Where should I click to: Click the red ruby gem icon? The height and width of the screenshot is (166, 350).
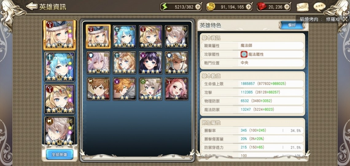(262, 7)
